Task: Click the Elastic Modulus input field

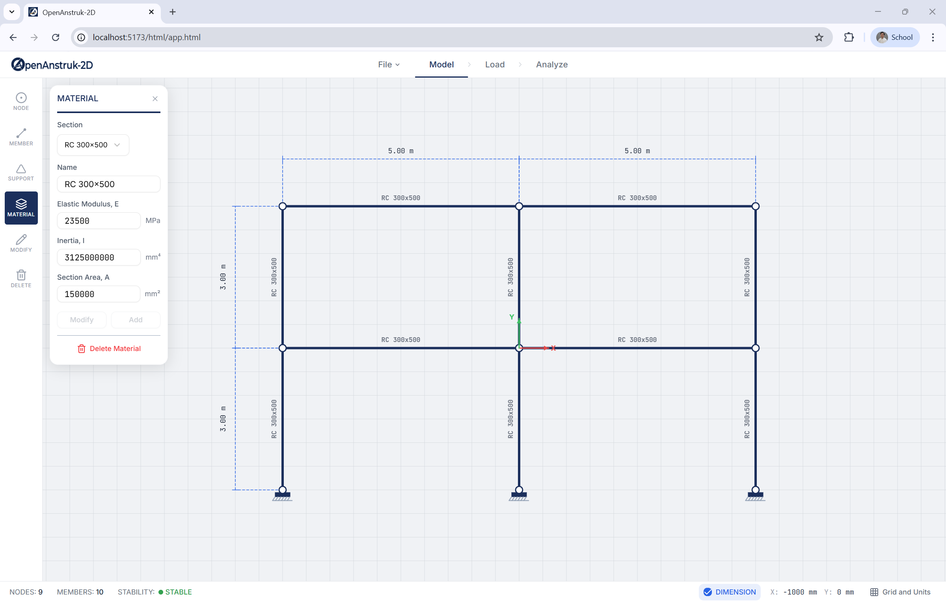Action: tap(99, 221)
